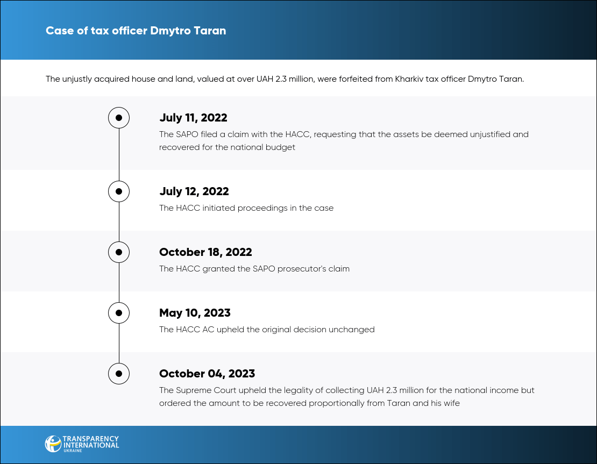The width and height of the screenshot is (597, 464).
Task: Click the July 12, 2022 timeline dot
Action: point(119,191)
